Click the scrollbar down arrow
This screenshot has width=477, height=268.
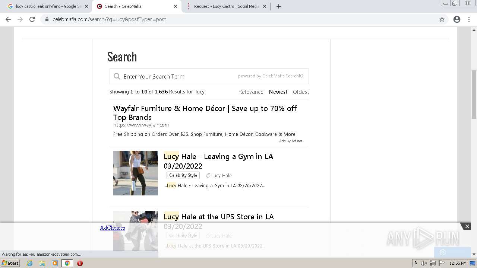(474, 254)
